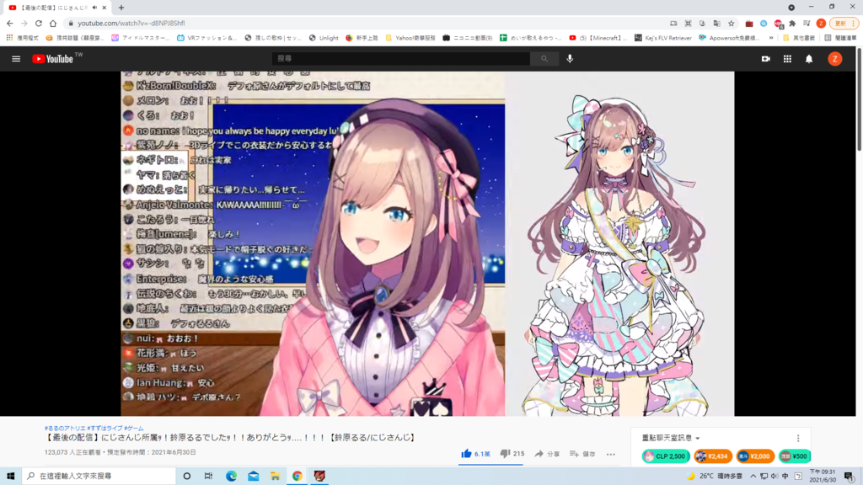
Task: Save the video to a playlist
Action: [x=582, y=454]
